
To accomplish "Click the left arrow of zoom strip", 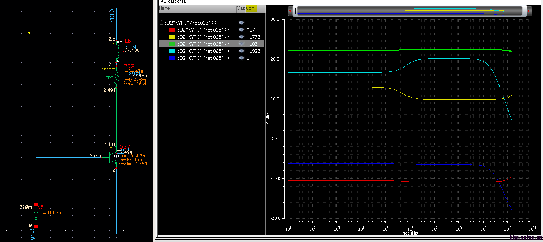I will (290, 11).
